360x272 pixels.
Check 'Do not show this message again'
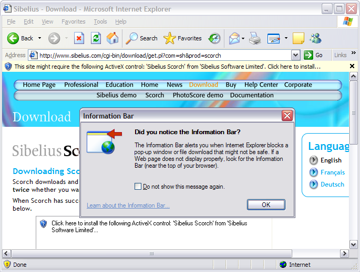[x=138, y=187]
